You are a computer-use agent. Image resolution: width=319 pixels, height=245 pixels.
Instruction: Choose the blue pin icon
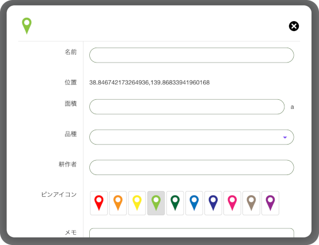point(194,203)
